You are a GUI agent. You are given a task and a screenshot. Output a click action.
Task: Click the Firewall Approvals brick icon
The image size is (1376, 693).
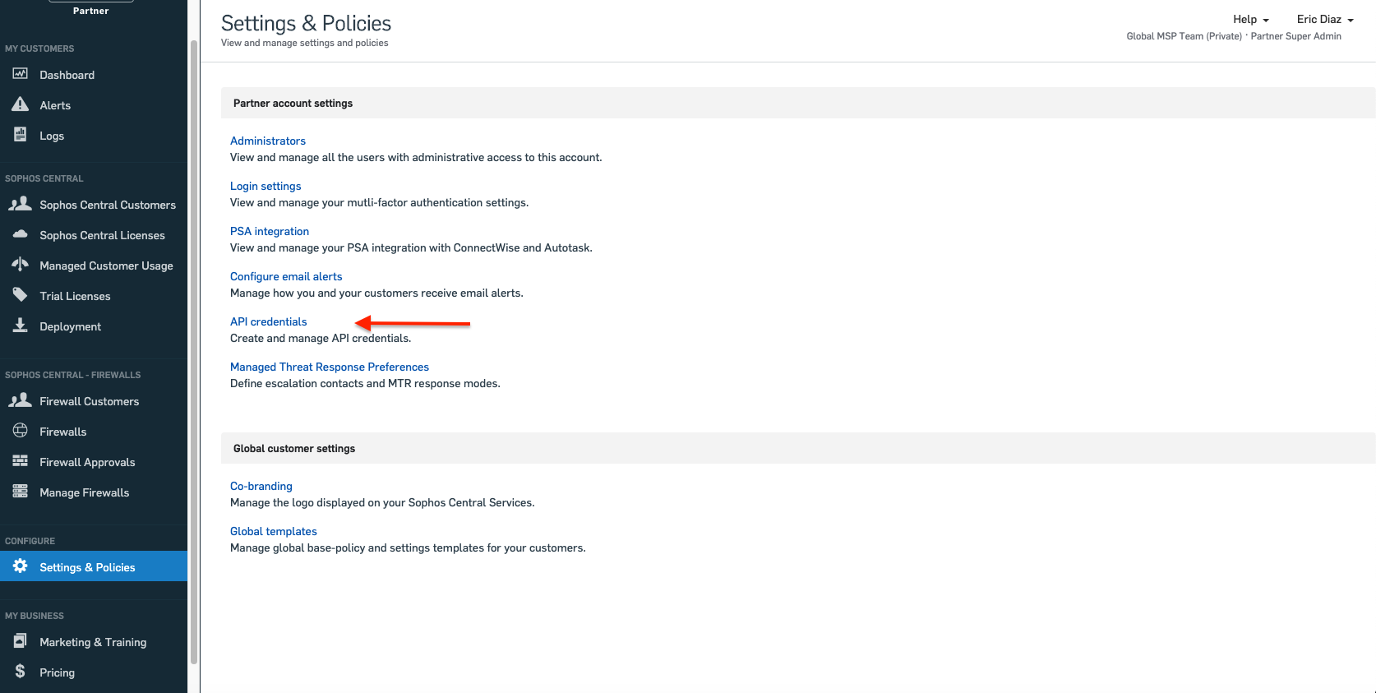[x=20, y=461]
